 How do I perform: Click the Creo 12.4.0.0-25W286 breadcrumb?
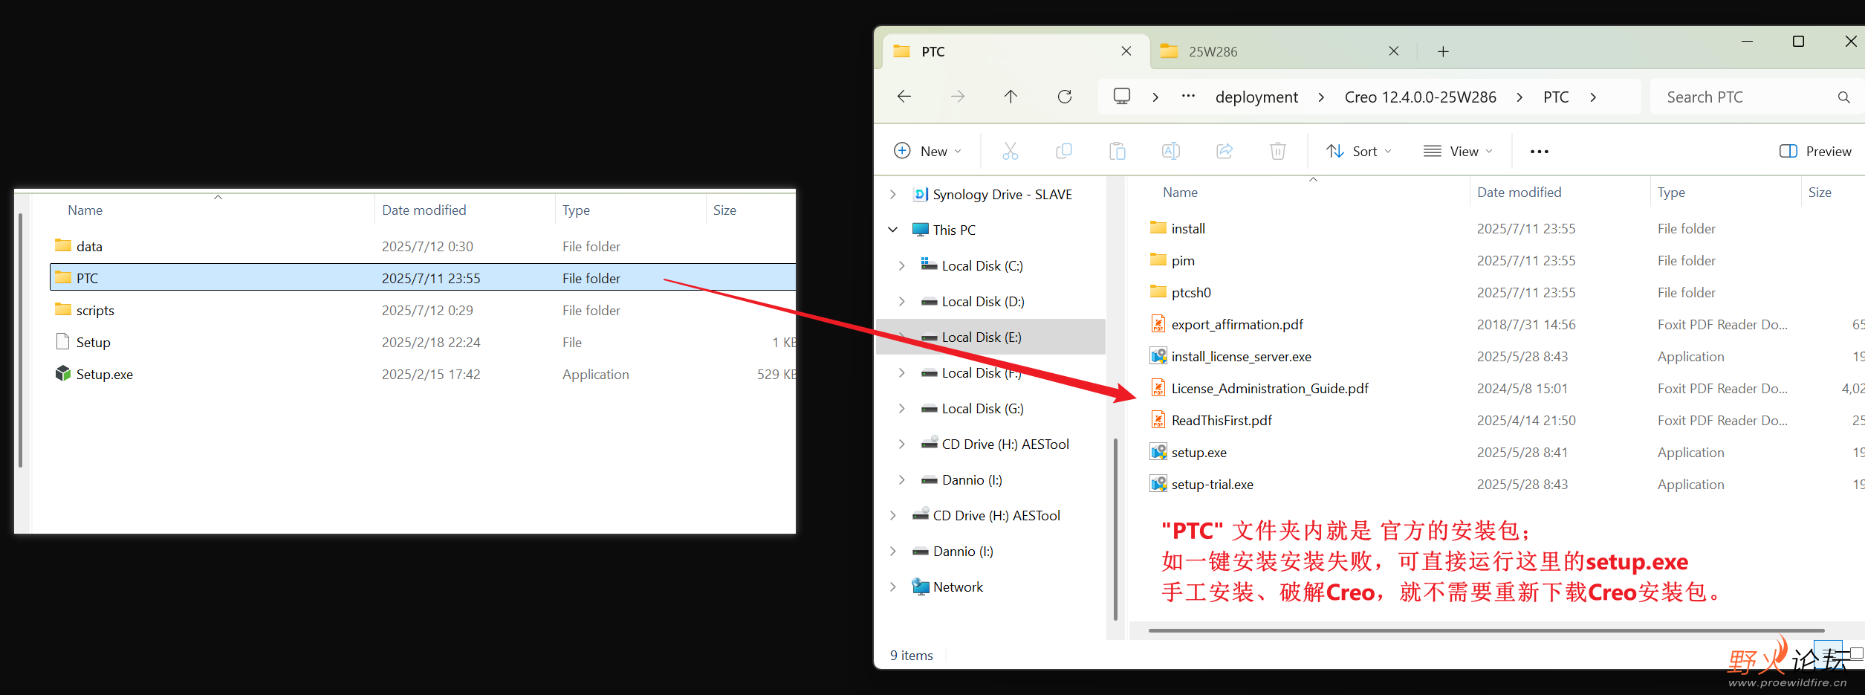1420,97
